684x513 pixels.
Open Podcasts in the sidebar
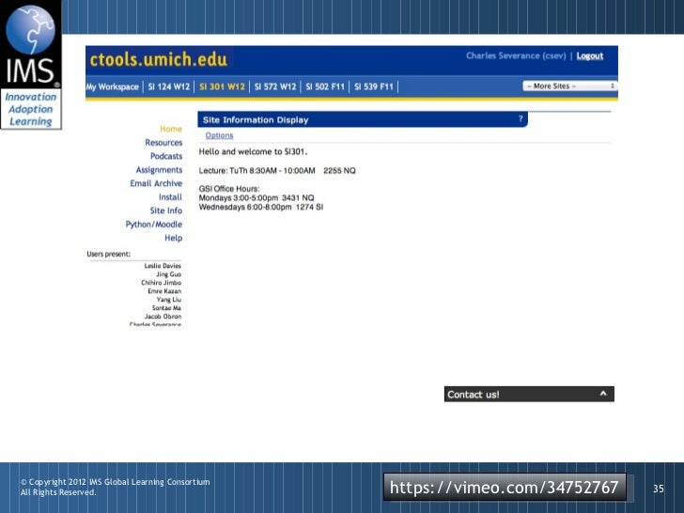pyautogui.click(x=166, y=156)
